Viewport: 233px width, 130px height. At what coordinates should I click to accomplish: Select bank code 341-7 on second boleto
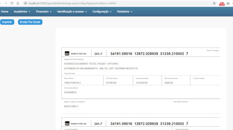pyautogui.click(x=98, y=124)
